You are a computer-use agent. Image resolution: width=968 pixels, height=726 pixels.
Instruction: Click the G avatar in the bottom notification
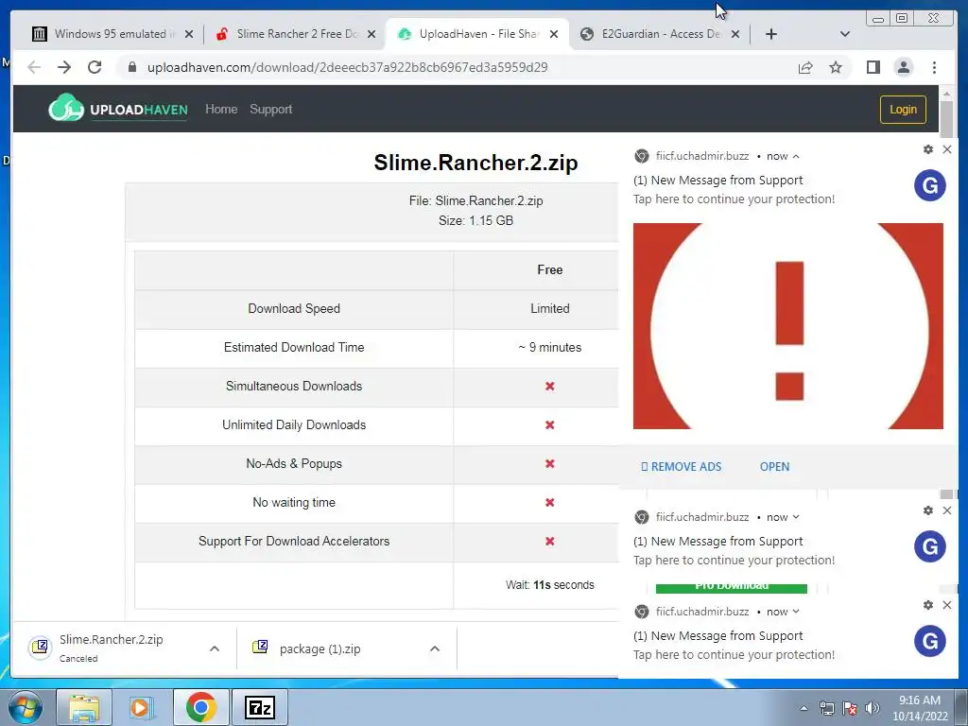coord(930,641)
